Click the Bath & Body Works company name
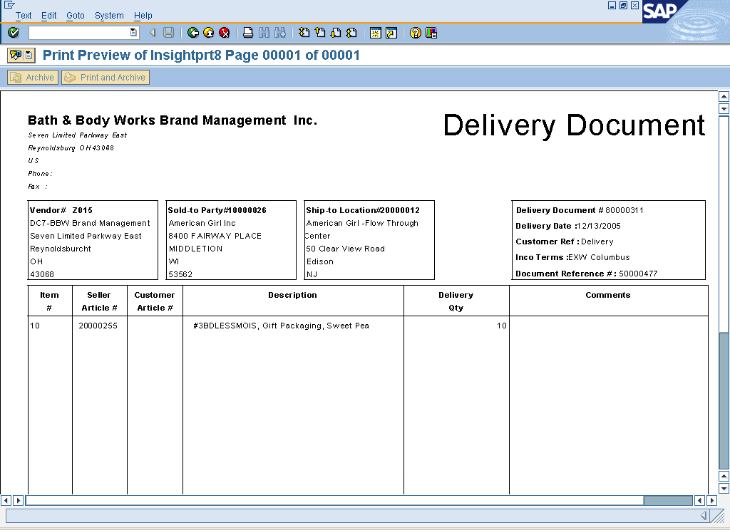Screen dimensions: 730x530 pos(173,120)
